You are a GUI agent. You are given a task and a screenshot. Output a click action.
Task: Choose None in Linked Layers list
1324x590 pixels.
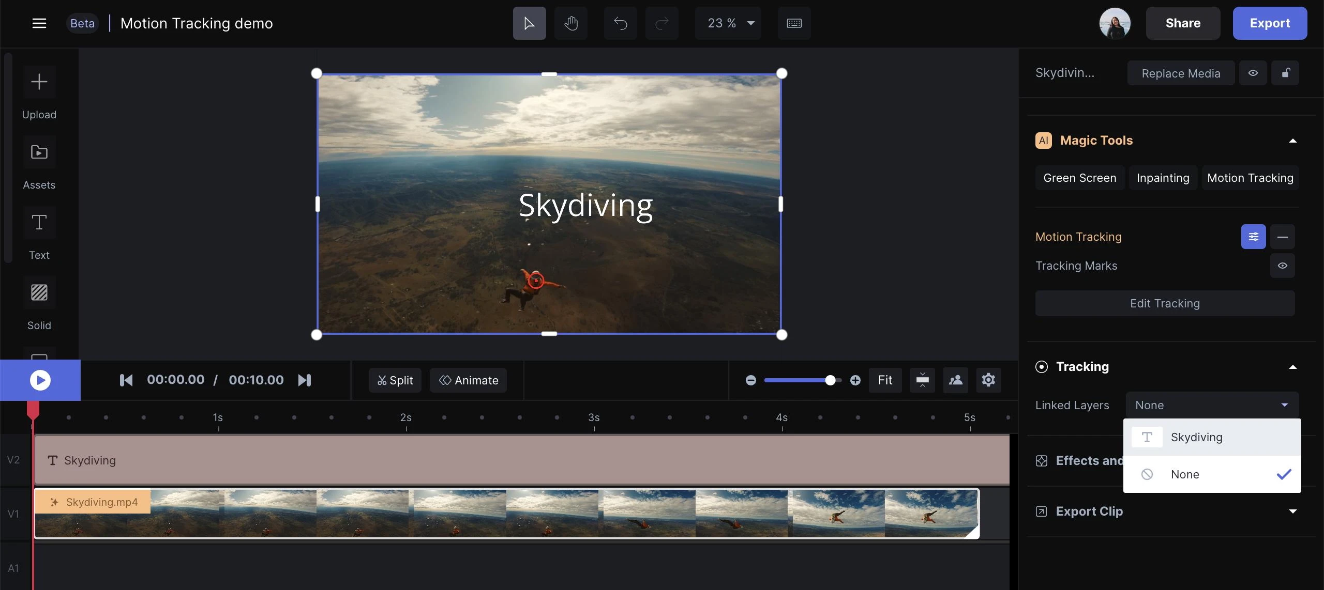(1212, 474)
